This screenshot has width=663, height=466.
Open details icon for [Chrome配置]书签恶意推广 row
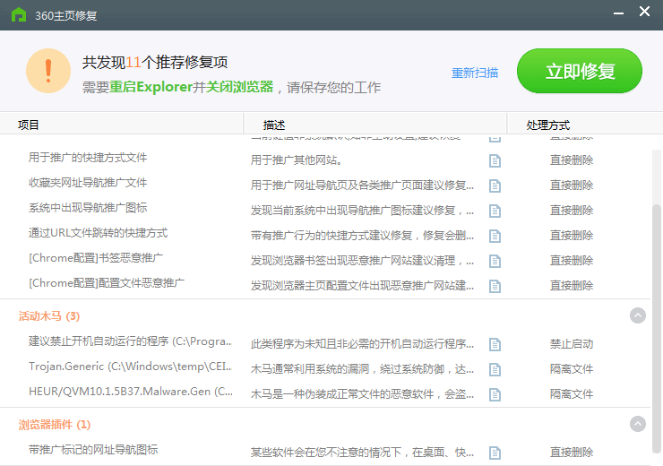pyautogui.click(x=495, y=261)
